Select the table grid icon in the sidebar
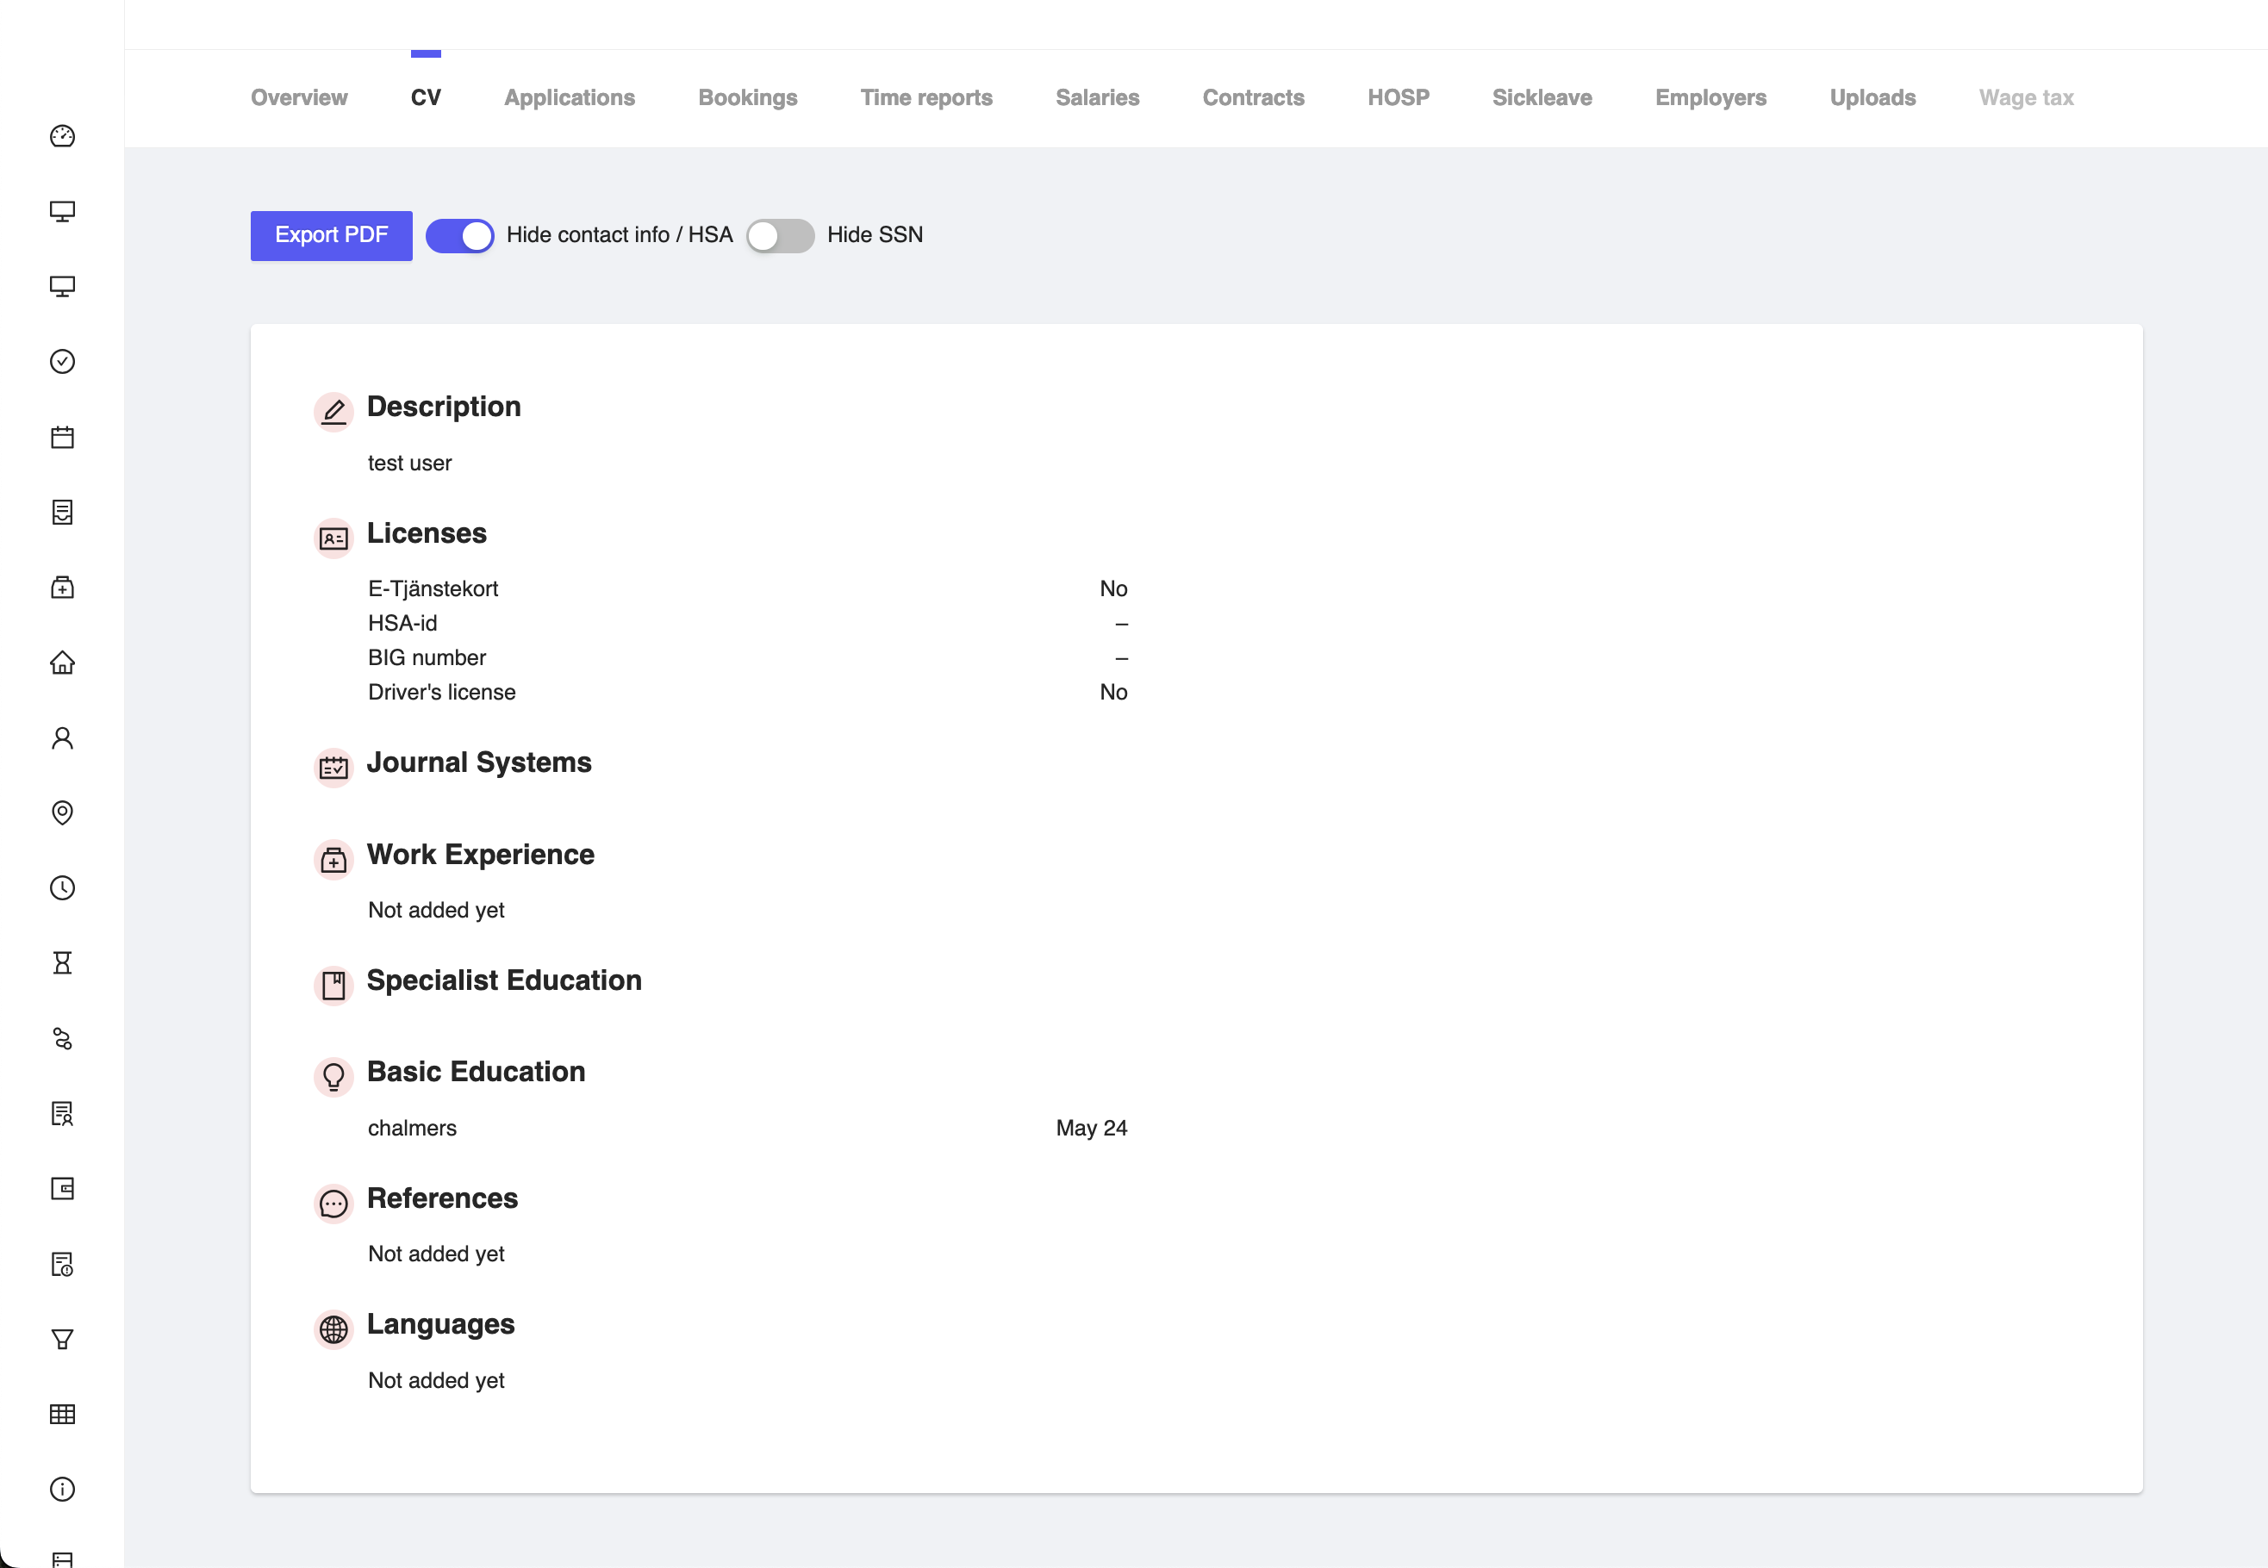The height and width of the screenshot is (1568, 2268). pos(62,1414)
